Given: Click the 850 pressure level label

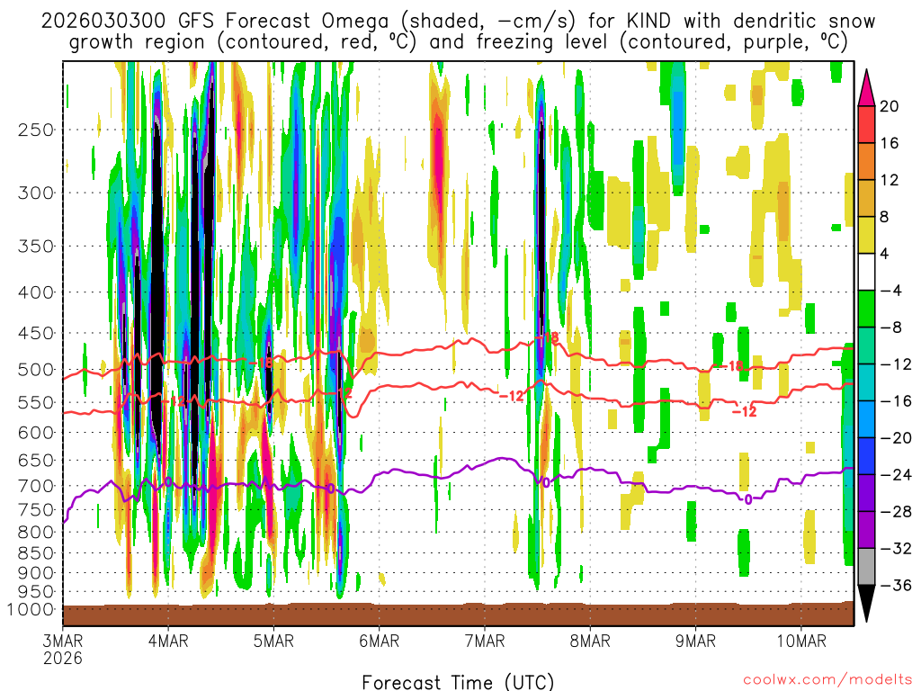Looking at the screenshot, I should [36, 553].
